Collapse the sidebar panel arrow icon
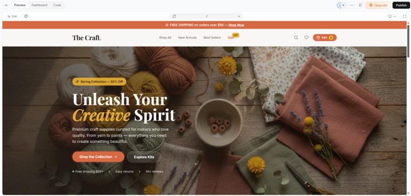 tap(6, 5)
